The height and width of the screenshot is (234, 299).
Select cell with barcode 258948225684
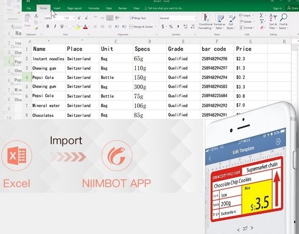coord(217,96)
